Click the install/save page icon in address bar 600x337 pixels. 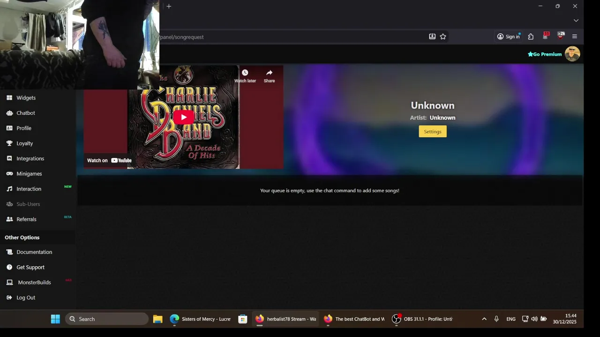tap(432, 37)
